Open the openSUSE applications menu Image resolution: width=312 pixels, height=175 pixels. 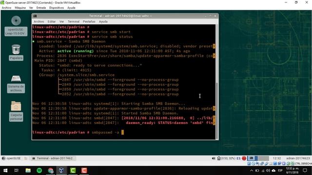tap(11, 158)
